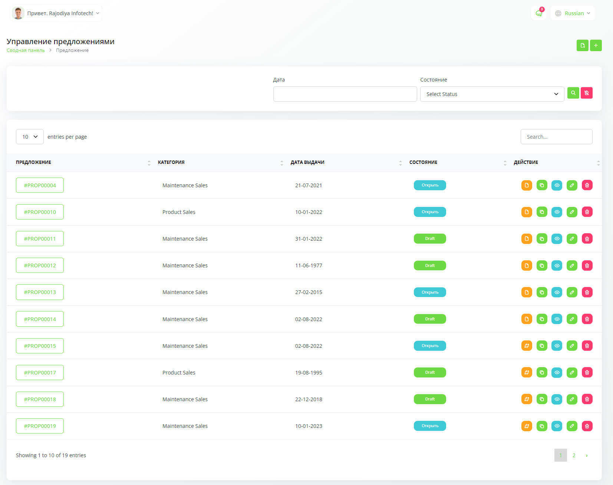Screen dimensions: 613x485
Task: Click orange convert icon for #PROP00004
Action: pyautogui.click(x=527, y=185)
